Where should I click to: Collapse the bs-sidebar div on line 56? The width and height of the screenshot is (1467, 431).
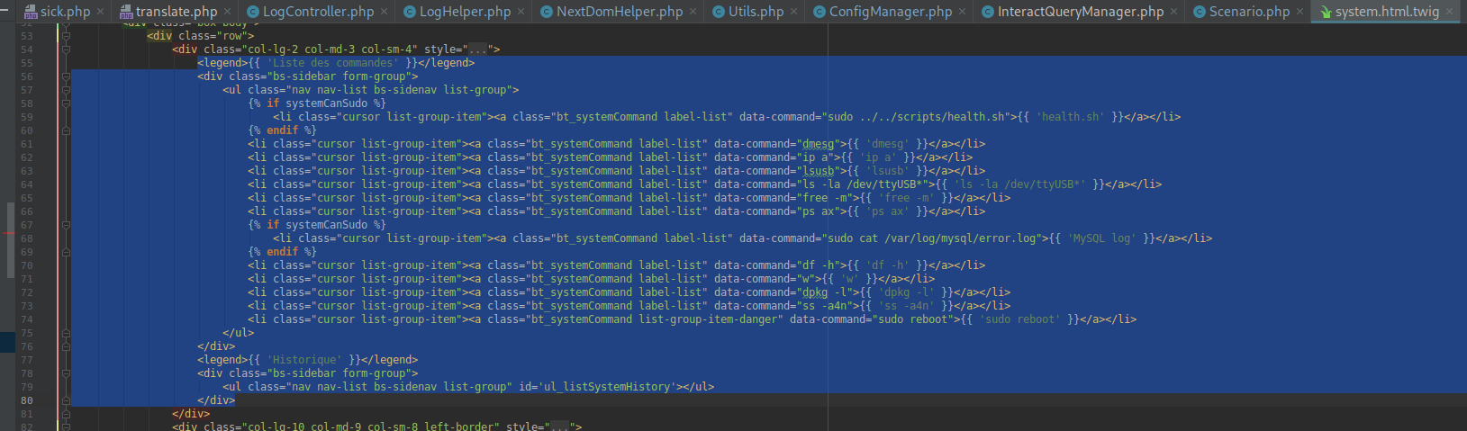(x=66, y=76)
